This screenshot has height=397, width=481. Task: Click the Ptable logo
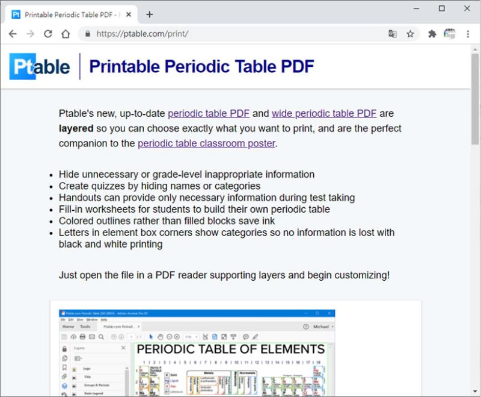pos(40,66)
